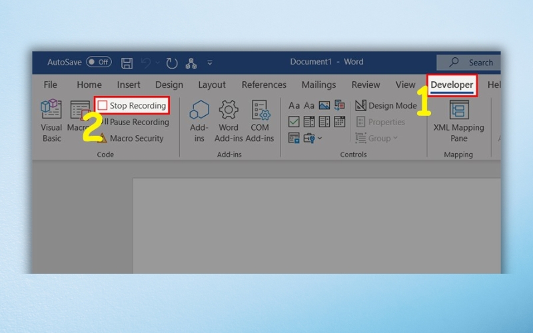Open the Visual Basic editor
This screenshot has width=533, height=333.
tap(51, 121)
